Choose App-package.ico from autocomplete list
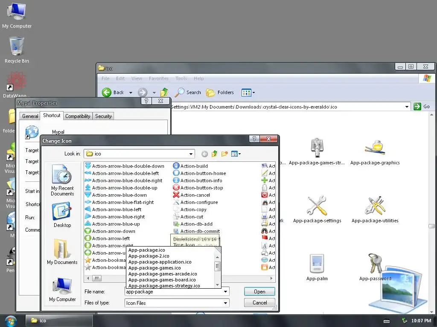Image resolution: width=437 pixels, height=327 pixels. (x=147, y=250)
